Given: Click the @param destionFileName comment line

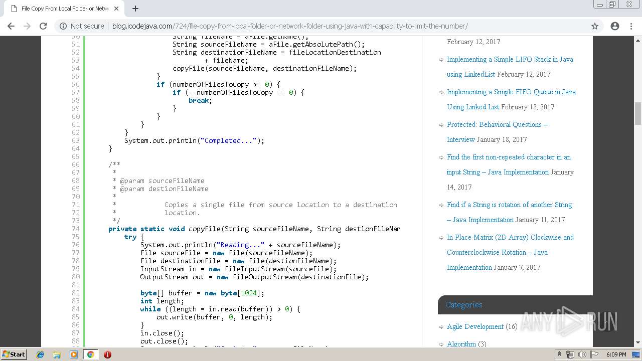Looking at the screenshot, I should [160, 189].
